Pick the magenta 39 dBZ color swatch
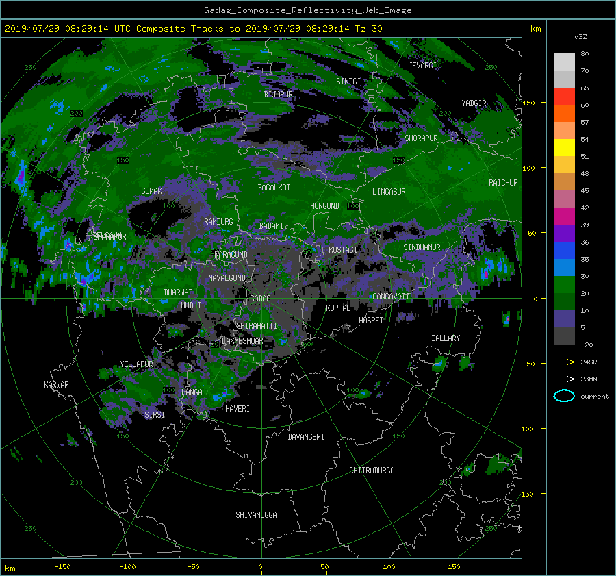 (564, 216)
